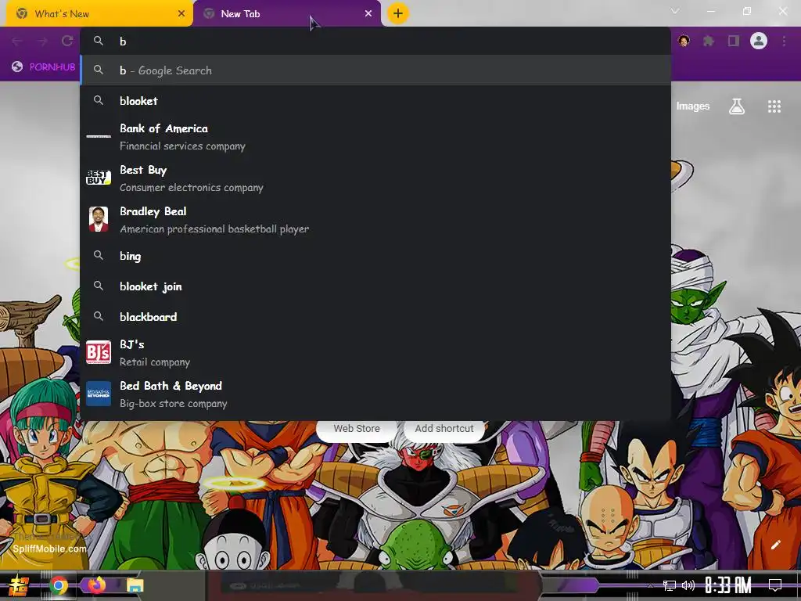Pick the BJ's retail company suggestion
Screen dimensions: 801x601
375,352
